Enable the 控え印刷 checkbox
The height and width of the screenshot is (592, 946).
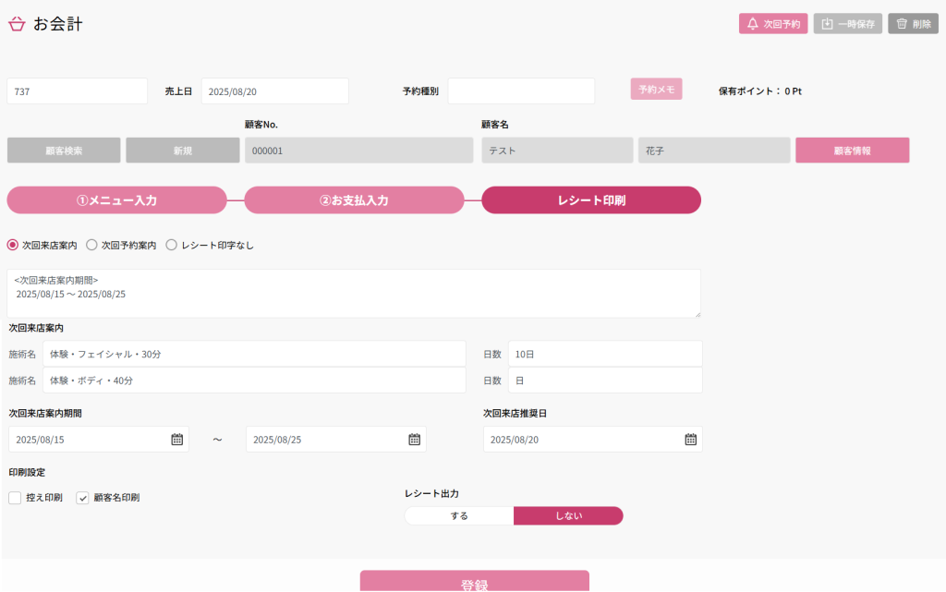(x=14, y=497)
